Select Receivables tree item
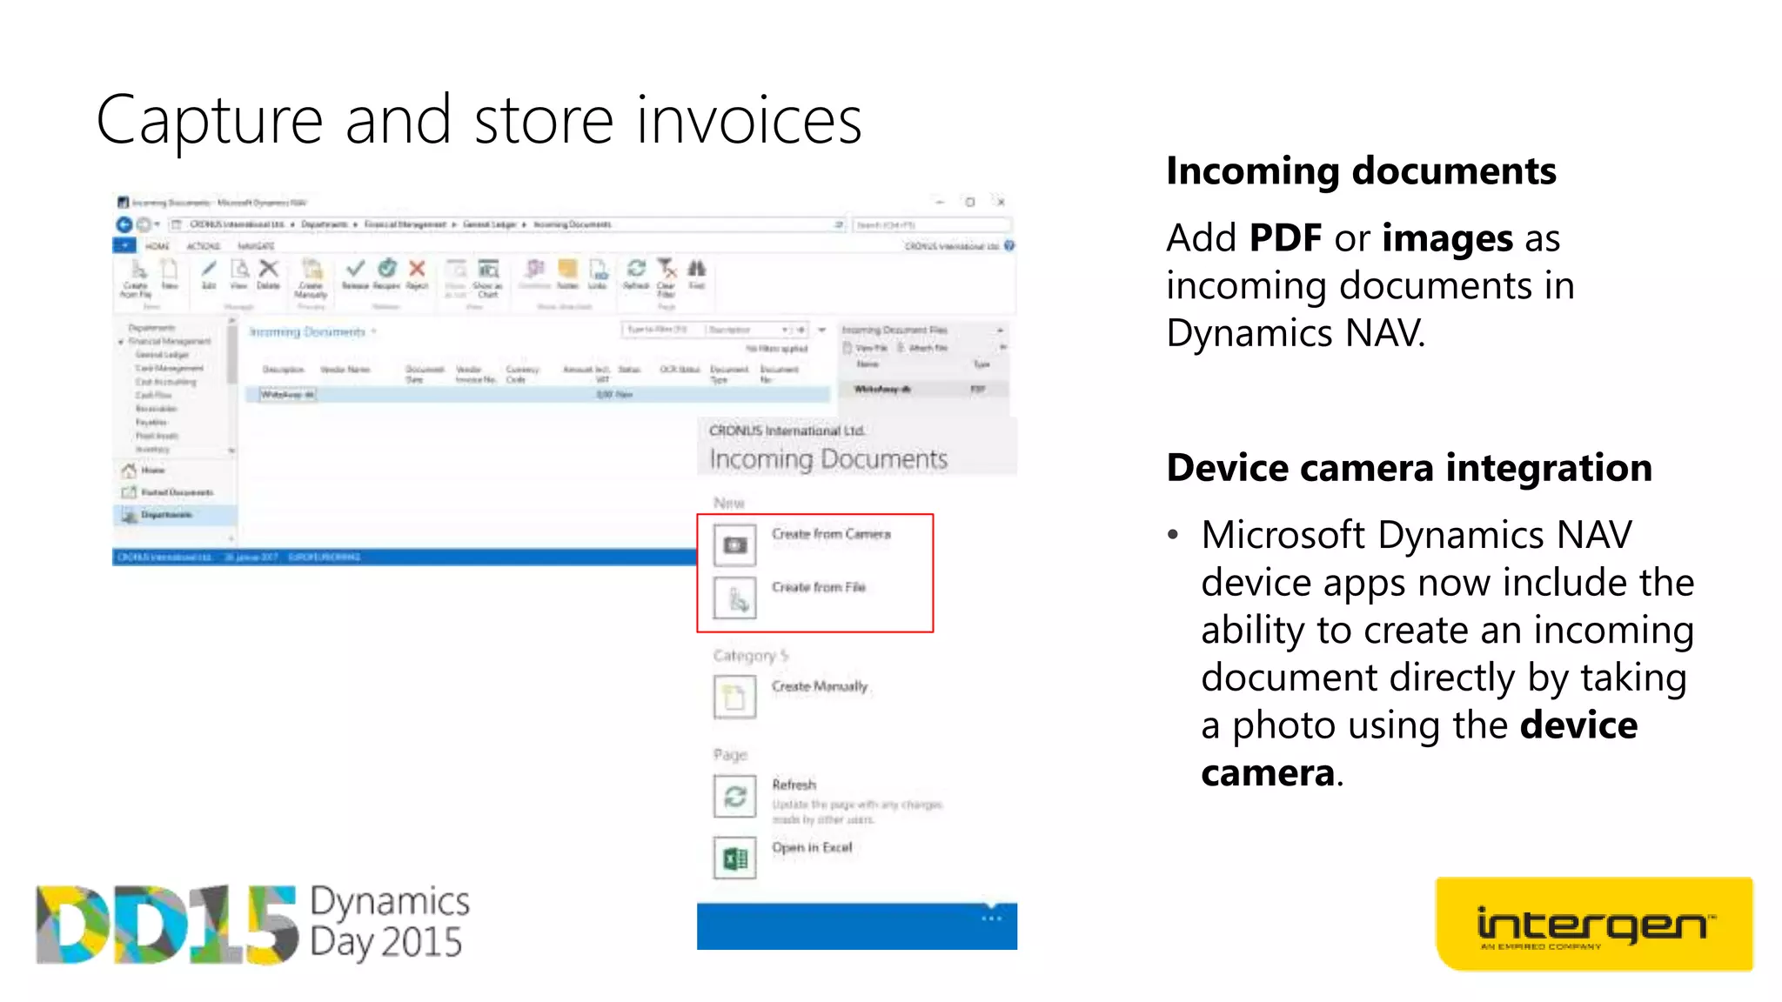 pos(156,409)
